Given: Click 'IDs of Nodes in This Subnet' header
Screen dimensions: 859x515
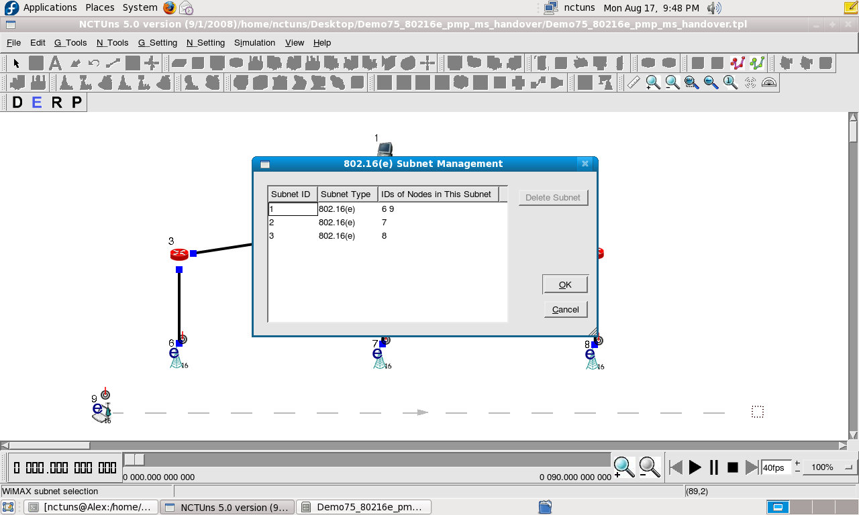Looking at the screenshot, I should (x=439, y=194).
